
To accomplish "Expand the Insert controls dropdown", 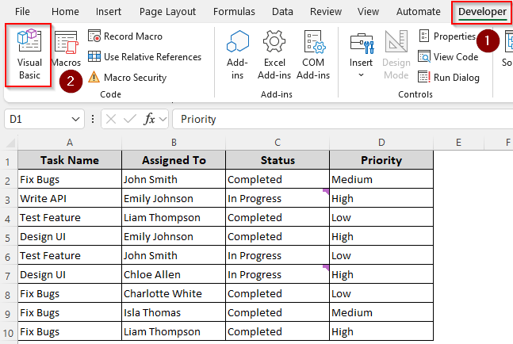I will point(361,75).
